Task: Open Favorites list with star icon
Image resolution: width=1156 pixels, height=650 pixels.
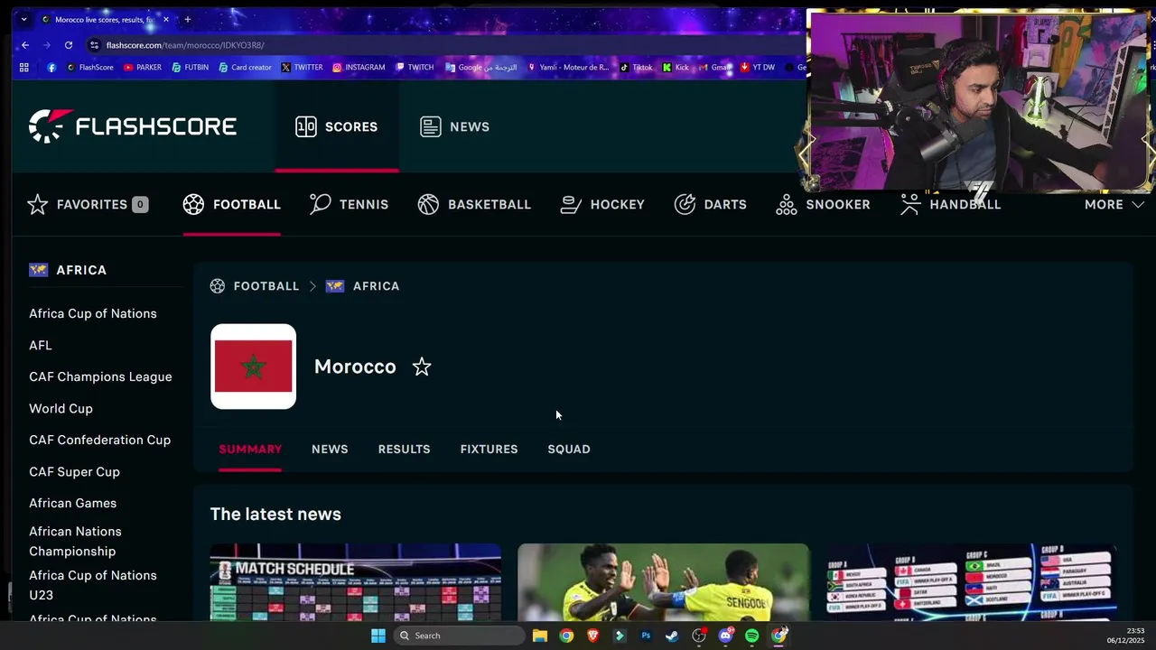Action: [88, 205]
